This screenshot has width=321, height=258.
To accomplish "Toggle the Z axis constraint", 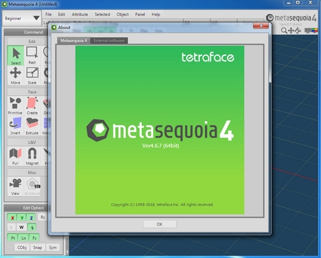I will point(31,218).
